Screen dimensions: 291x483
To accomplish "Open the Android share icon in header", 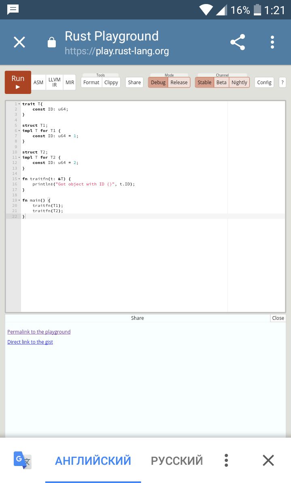I will tap(238, 42).
